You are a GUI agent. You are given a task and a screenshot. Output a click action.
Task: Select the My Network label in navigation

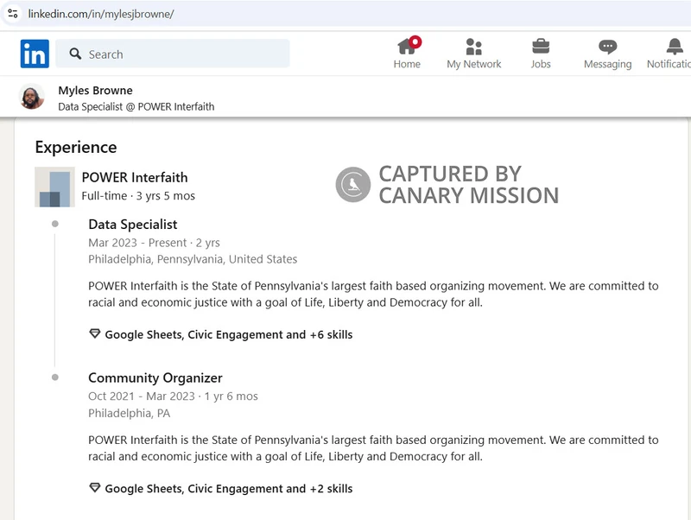coord(473,64)
